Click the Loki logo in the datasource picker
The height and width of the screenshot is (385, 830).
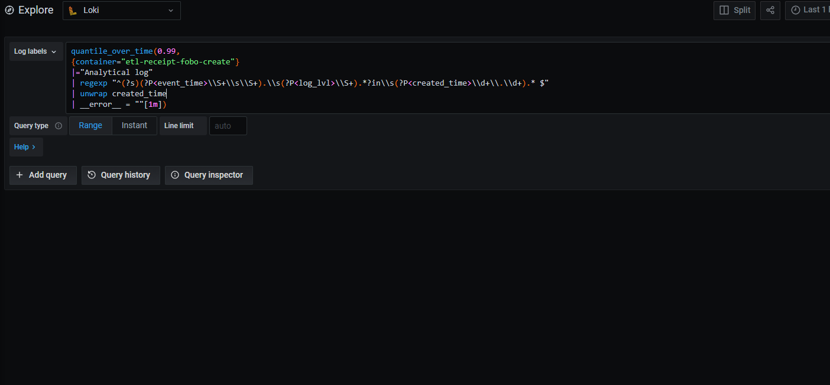pos(73,11)
